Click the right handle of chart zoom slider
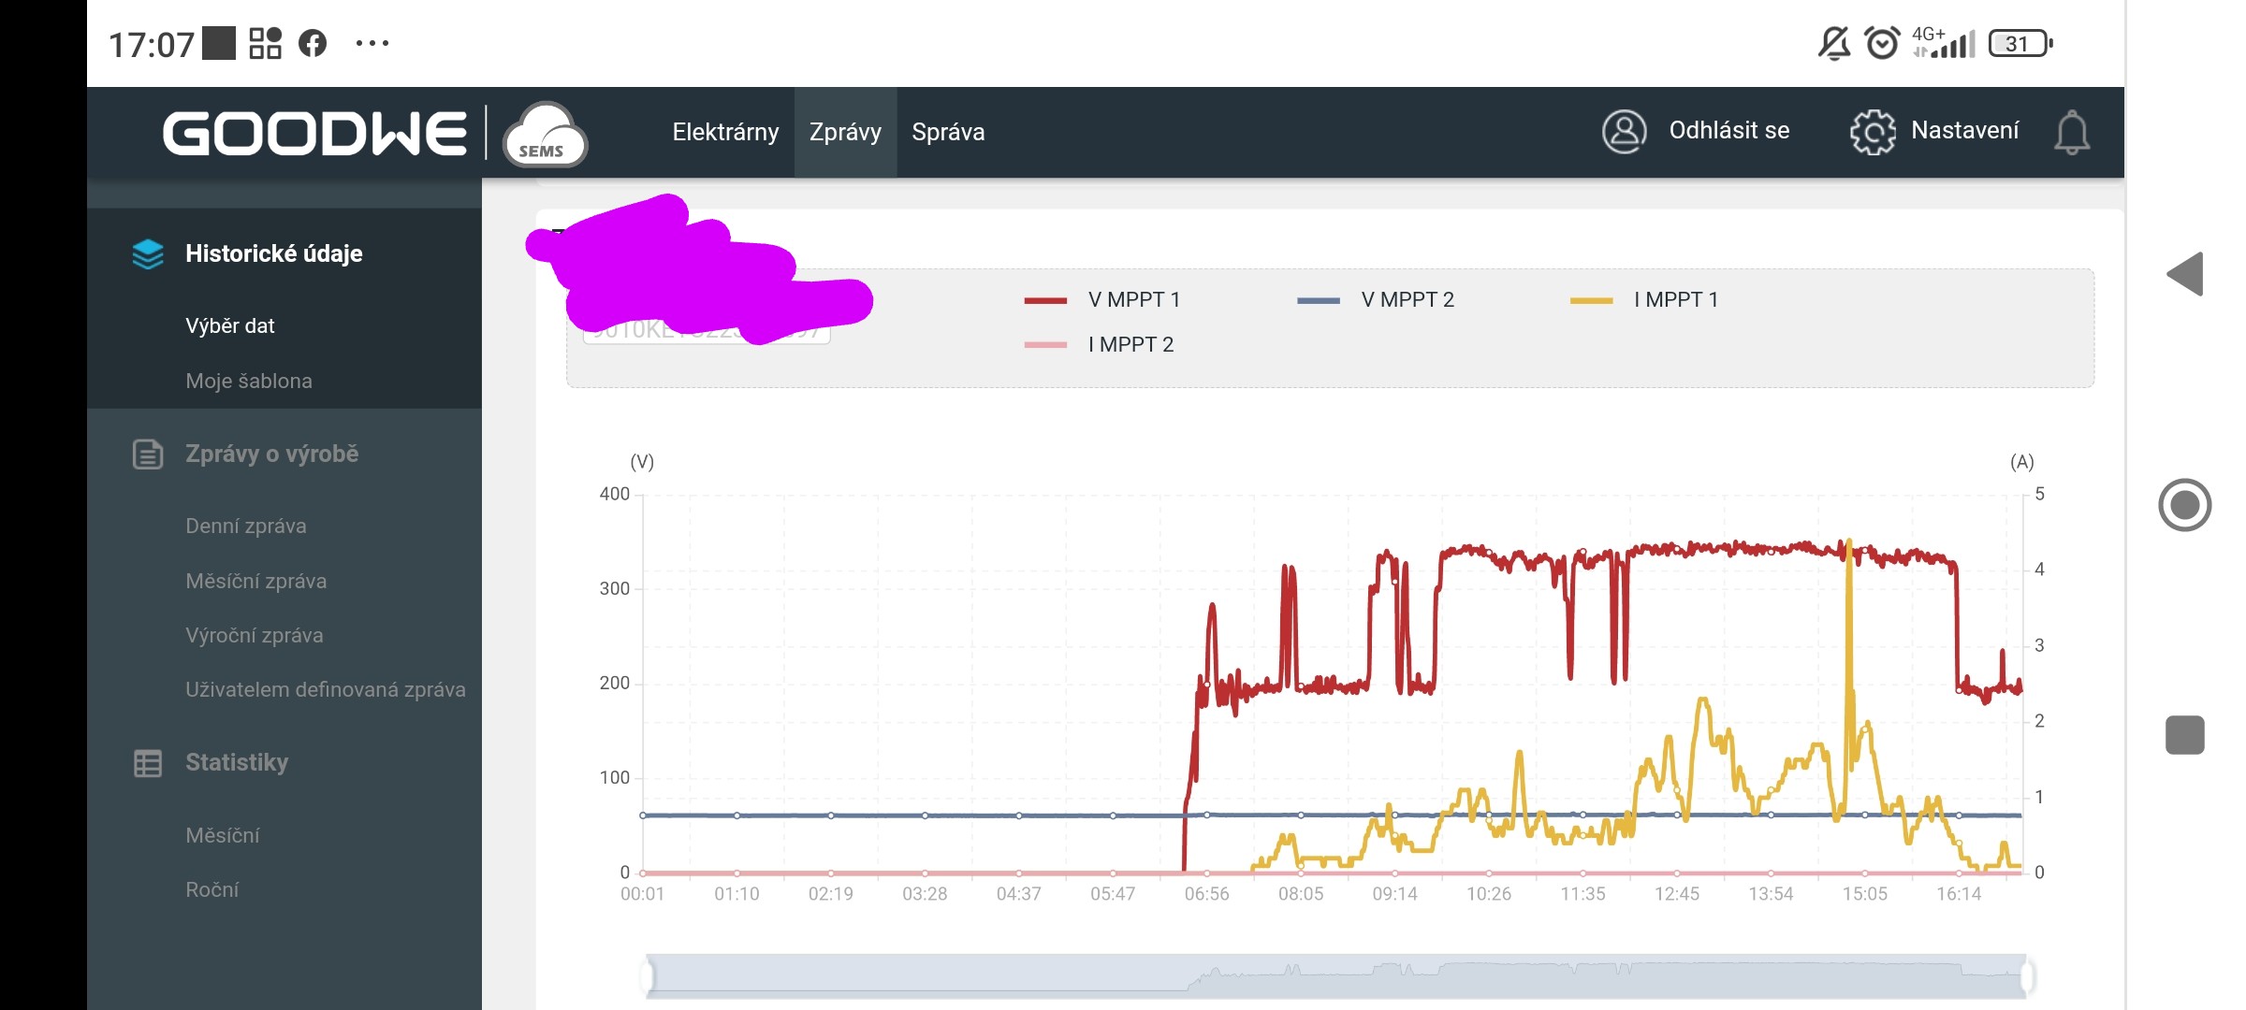The height and width of the screenshot is (1010, 2246). pos(2027,976)
